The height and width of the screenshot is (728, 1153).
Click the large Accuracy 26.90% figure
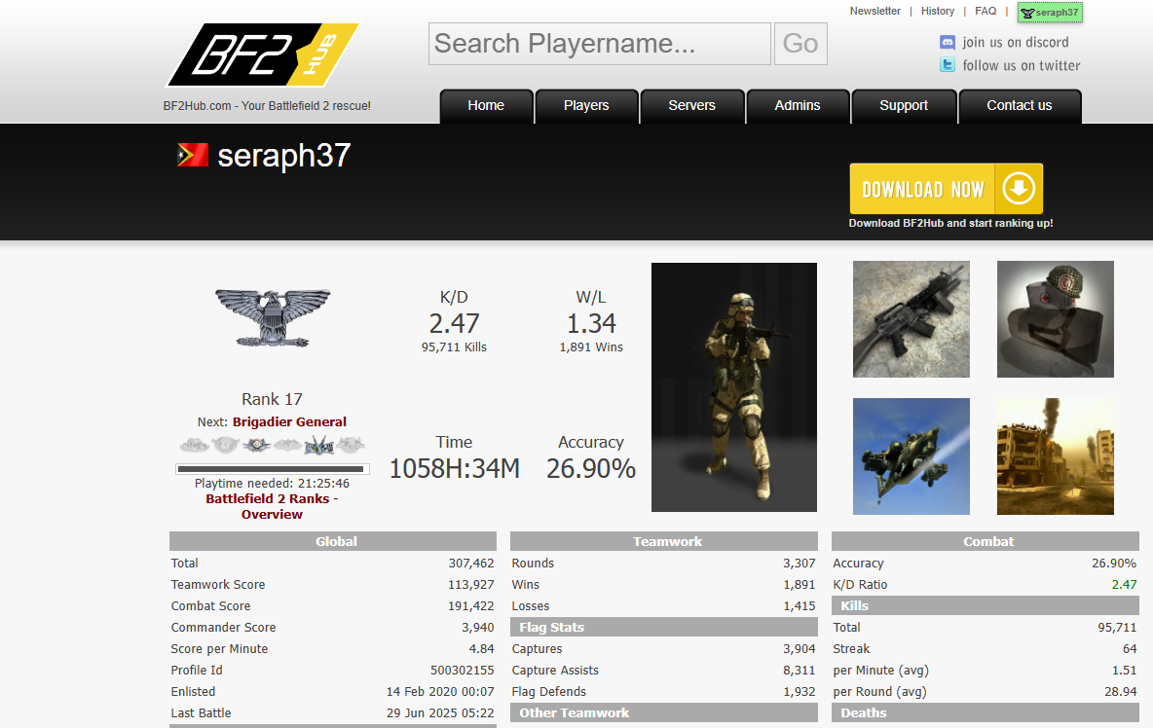tap(591, 468)
